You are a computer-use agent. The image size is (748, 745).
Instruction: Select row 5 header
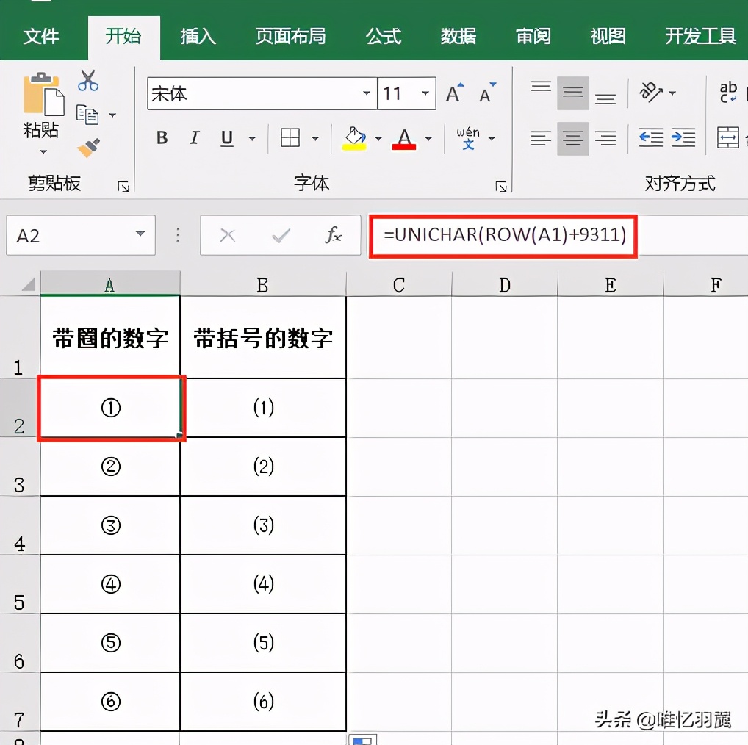(x=20, y=584)
